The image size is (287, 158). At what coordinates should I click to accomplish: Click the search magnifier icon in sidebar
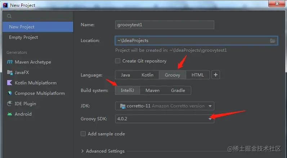pos(9,16)
